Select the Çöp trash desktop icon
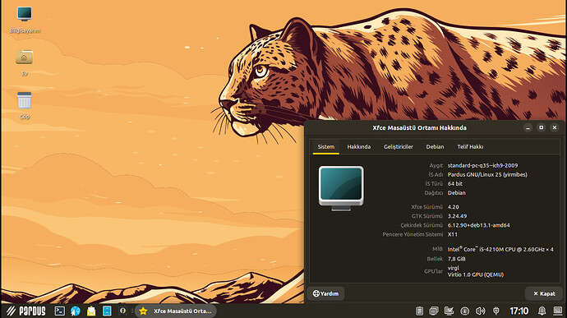 (x=24, y=105)
